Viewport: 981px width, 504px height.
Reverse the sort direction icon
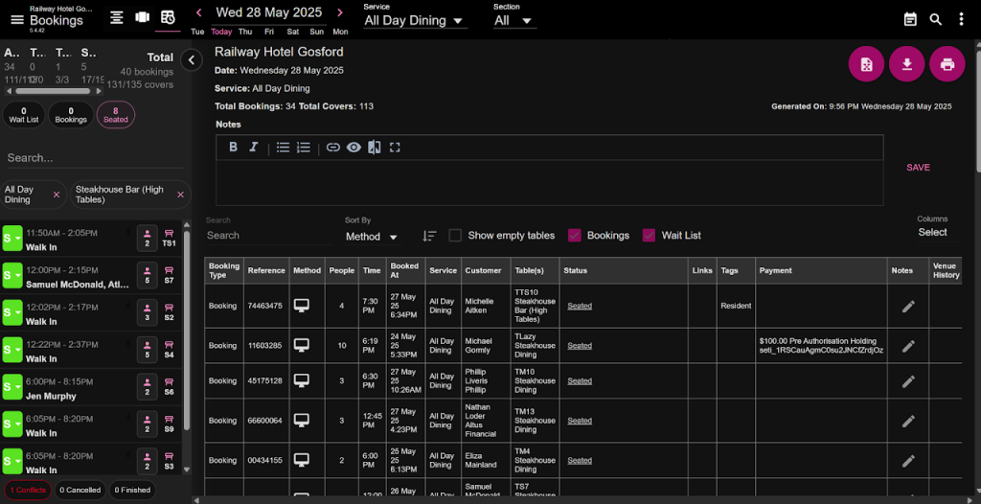click(429, 236)
